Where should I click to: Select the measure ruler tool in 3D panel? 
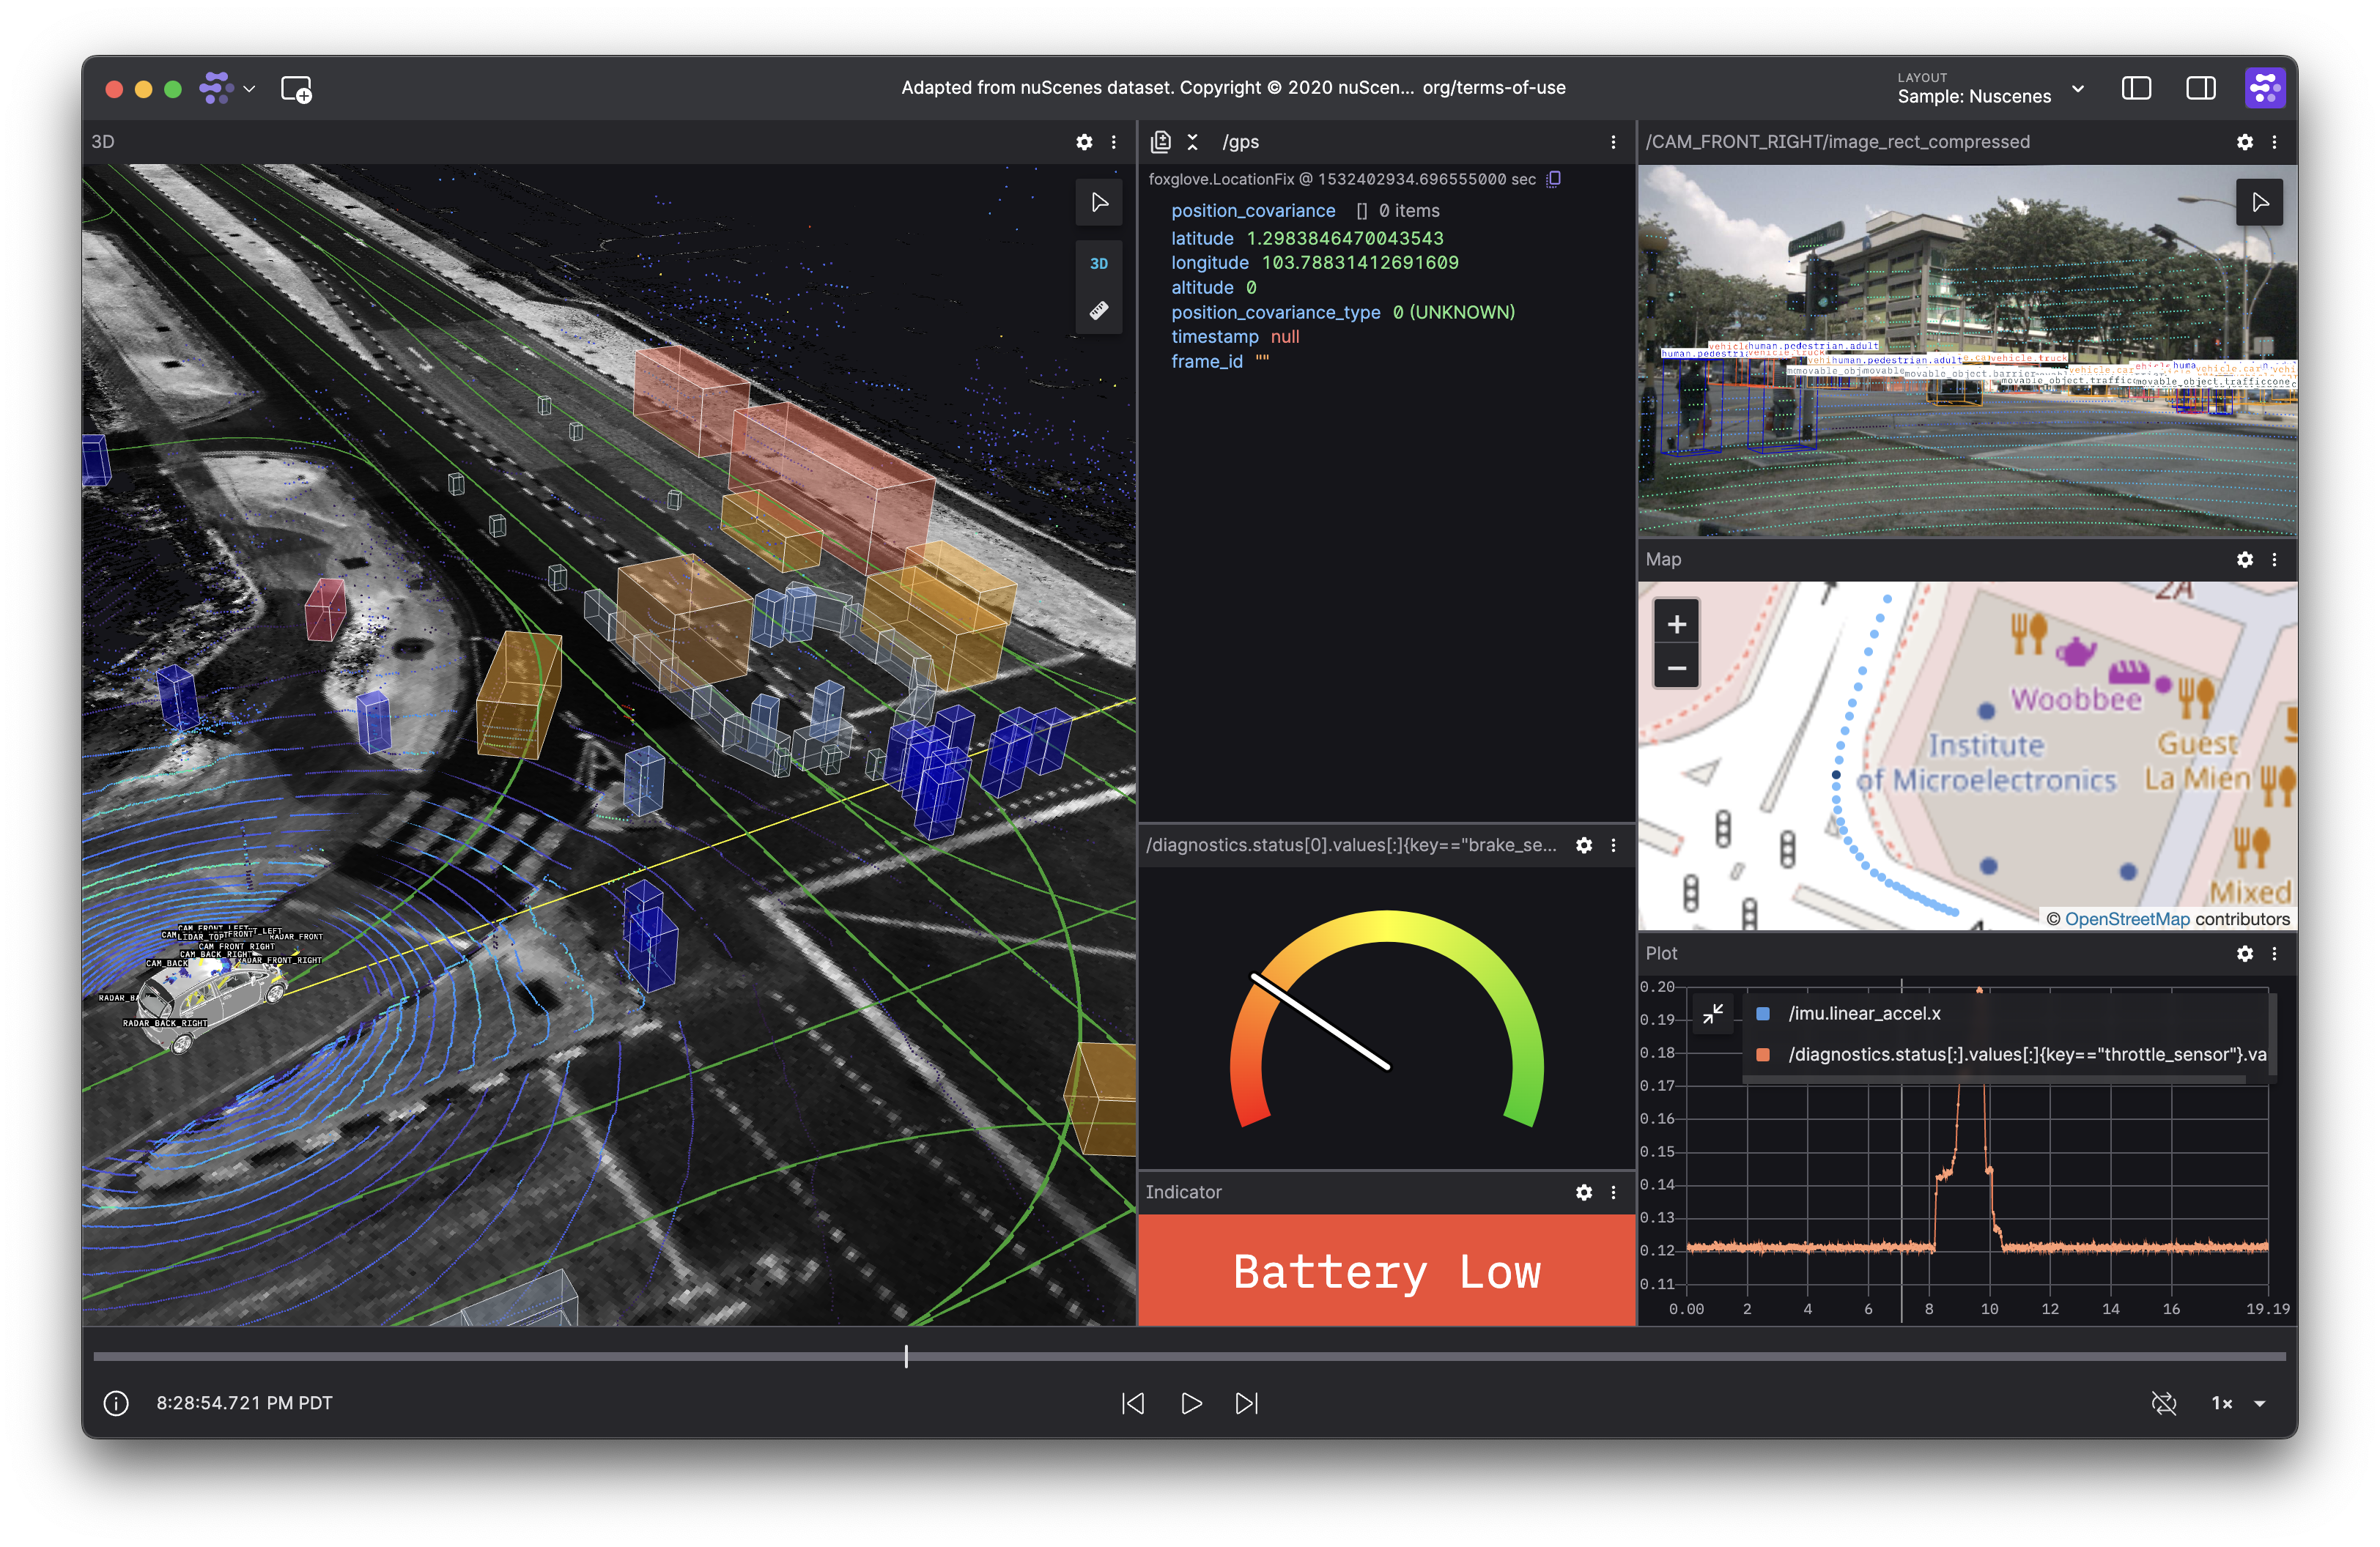[1099, 311]
